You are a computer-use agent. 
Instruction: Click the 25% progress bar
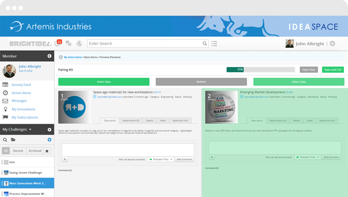coord(261,70)
